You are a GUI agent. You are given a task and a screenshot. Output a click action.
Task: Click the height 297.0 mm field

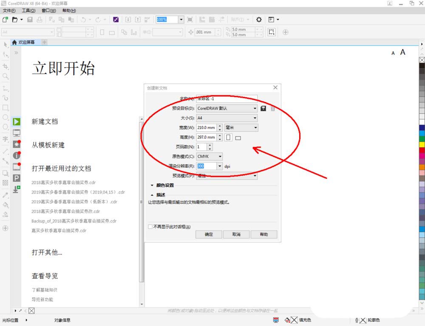(x=207, y=137)
